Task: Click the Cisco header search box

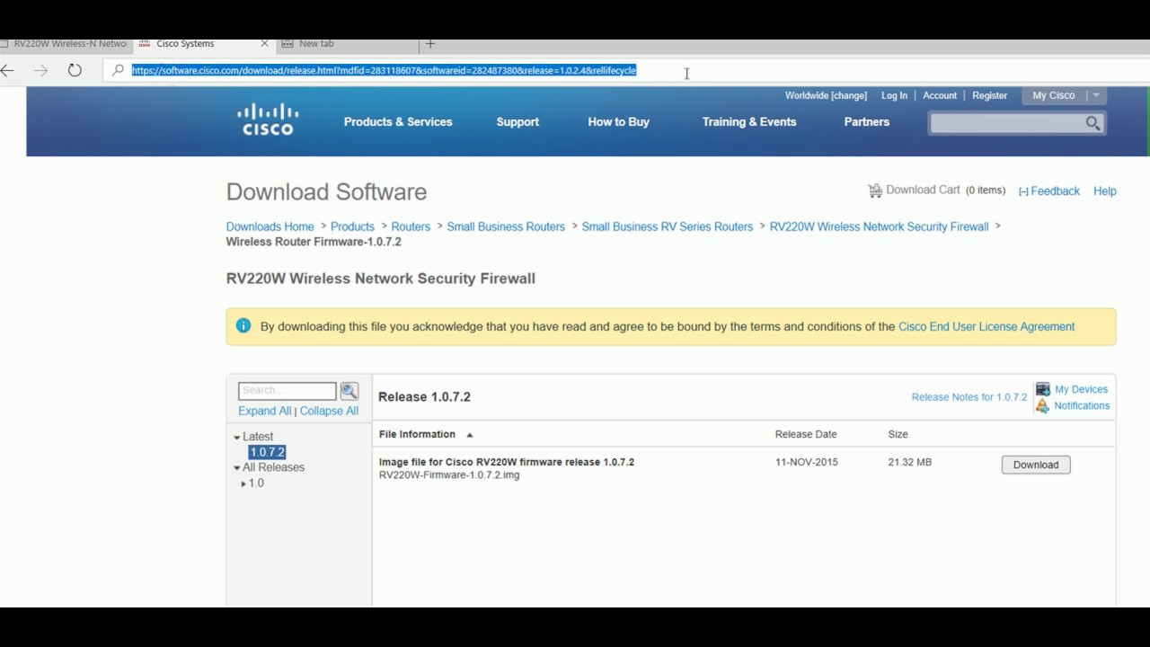Action: pos(1007,123)
